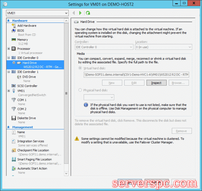This screenshot has width=202, height=191.
Task: Collapse the IDE Controller 0 node
Action: 9,58
